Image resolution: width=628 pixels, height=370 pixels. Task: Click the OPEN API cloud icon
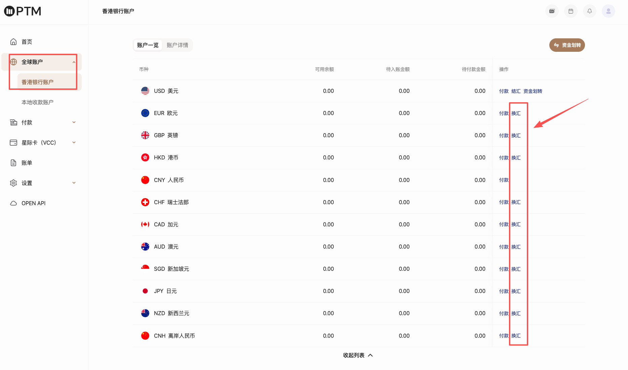tap(13, 203)
